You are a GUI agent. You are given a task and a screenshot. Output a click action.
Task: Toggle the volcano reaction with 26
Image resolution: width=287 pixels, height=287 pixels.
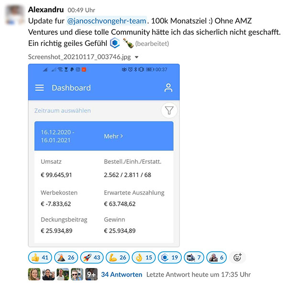tap(66, 257)
